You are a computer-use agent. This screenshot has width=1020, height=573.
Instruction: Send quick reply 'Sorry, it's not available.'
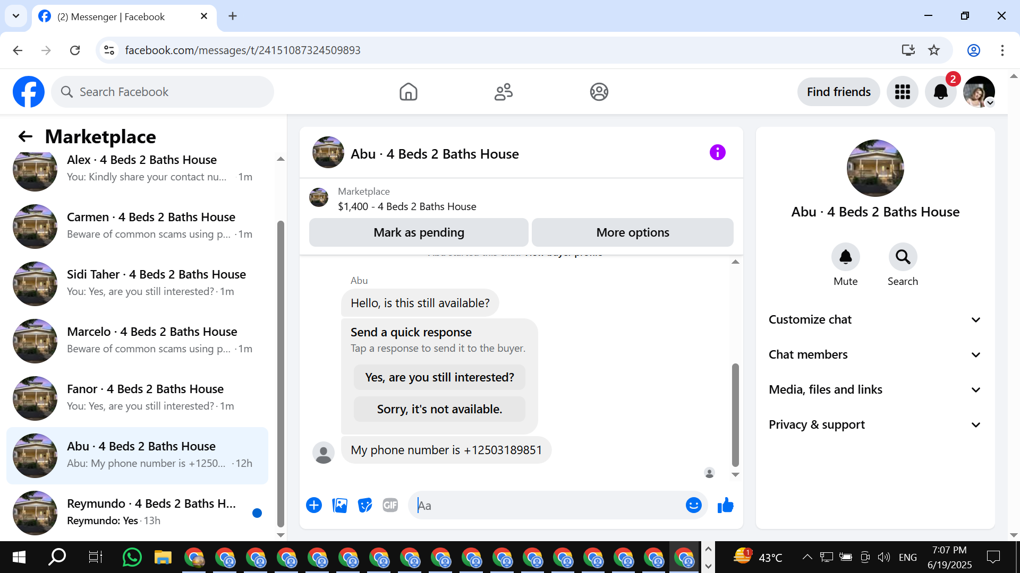(x=439, y=409)
